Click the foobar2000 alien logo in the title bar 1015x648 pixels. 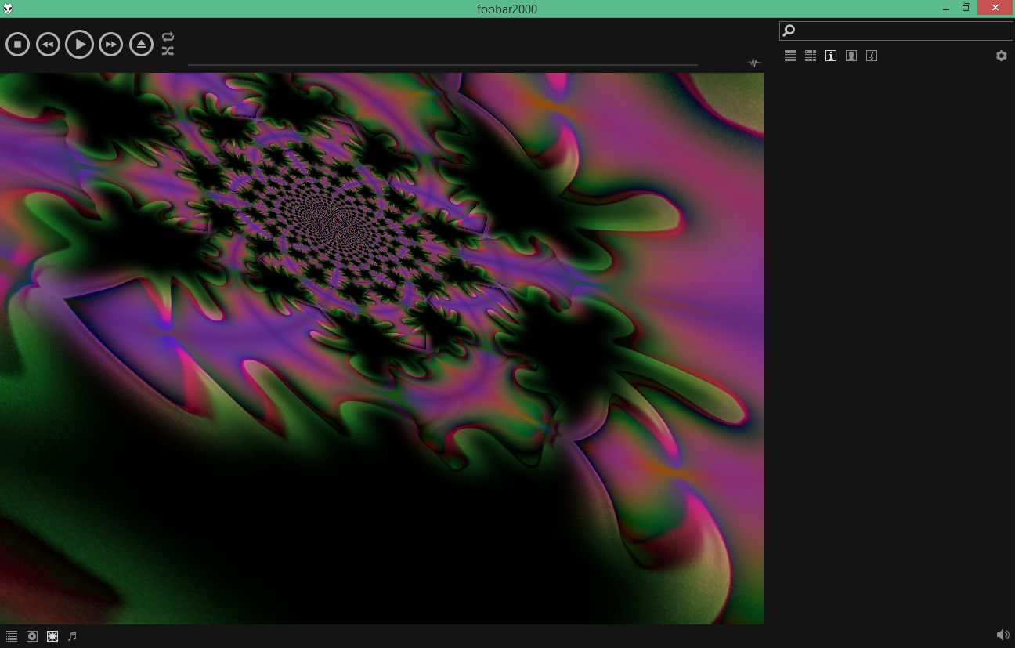(x=8, y=9)
